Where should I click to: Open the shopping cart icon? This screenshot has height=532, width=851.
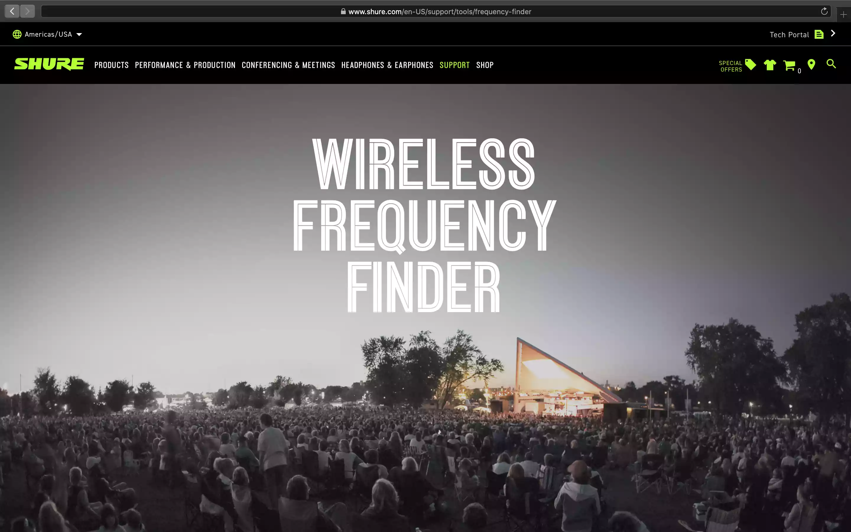coord(789,65)
